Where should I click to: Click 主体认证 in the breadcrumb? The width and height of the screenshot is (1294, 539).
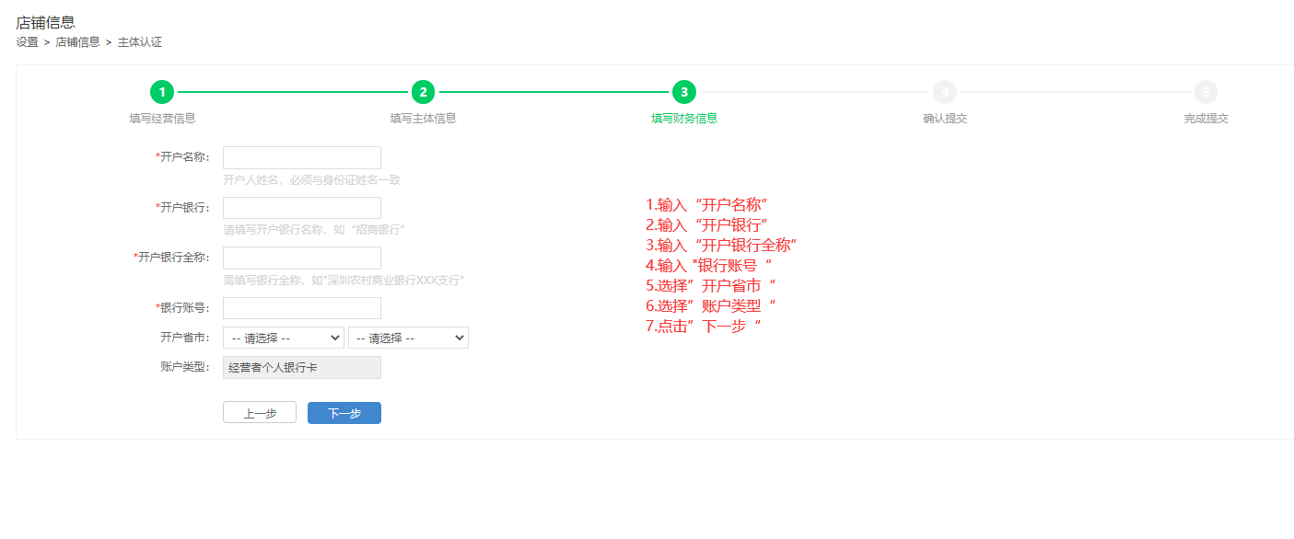pos(139,42)
